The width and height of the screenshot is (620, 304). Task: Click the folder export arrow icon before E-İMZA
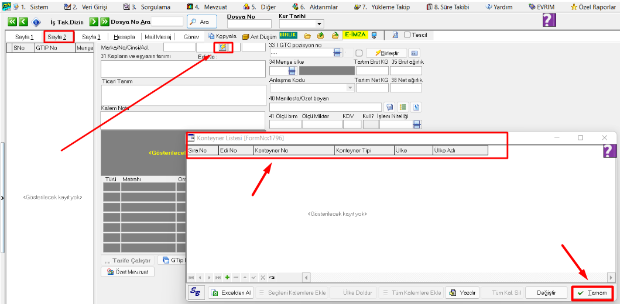[335, 36]
